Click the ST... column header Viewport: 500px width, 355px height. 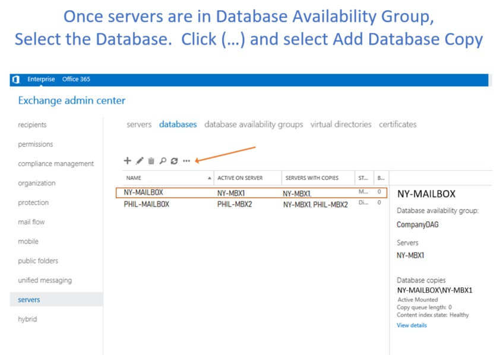[x=364, y=178]
